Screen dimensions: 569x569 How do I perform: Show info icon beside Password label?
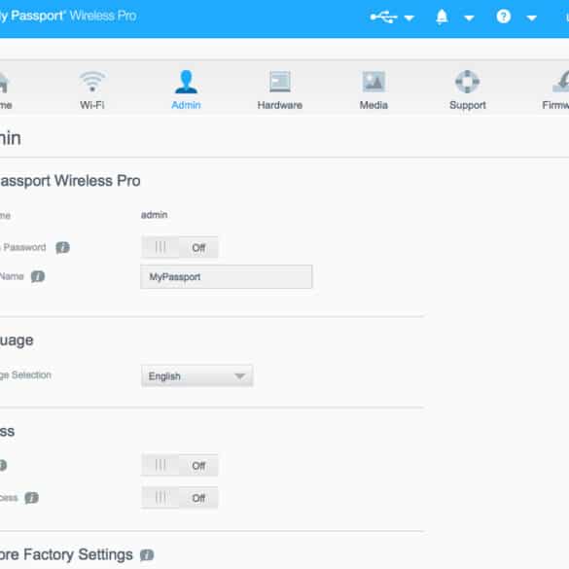[62, 247]
